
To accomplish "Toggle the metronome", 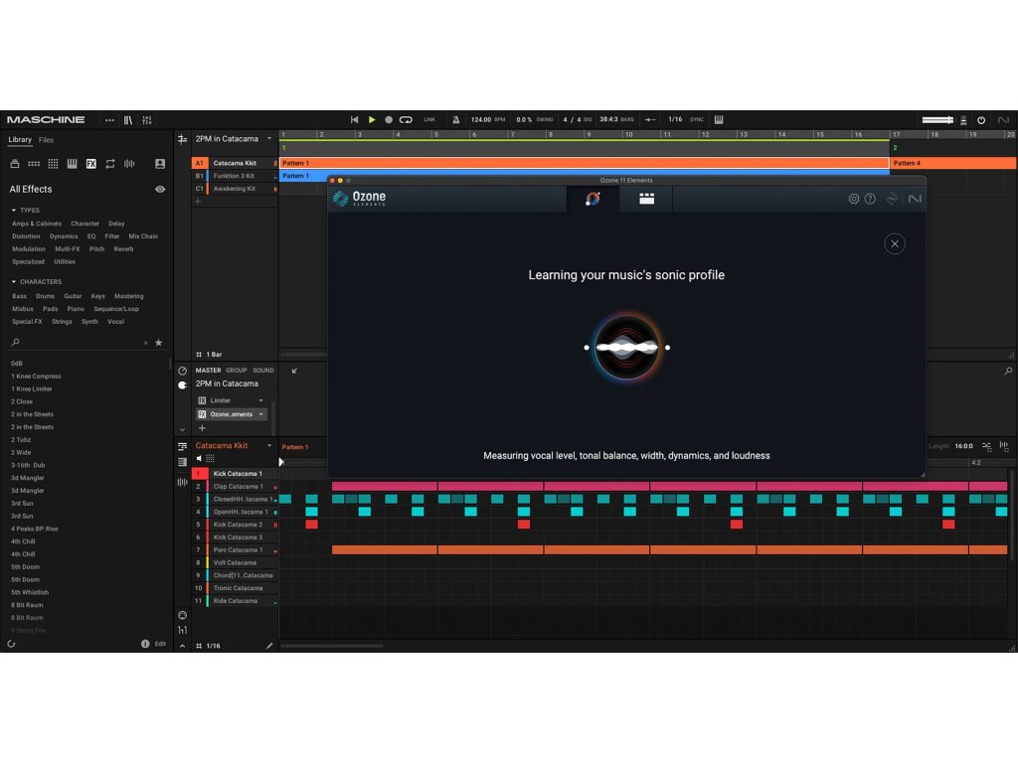I will click(455, 119).
